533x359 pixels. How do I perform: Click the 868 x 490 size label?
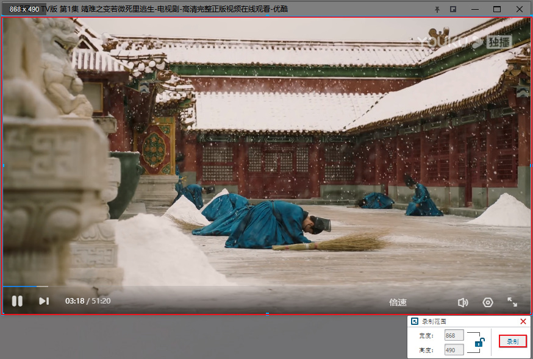[x=24, y=9]
